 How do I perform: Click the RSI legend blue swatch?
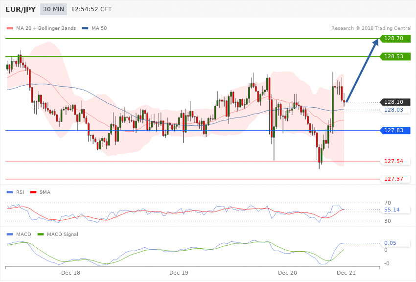pos(10,192)
